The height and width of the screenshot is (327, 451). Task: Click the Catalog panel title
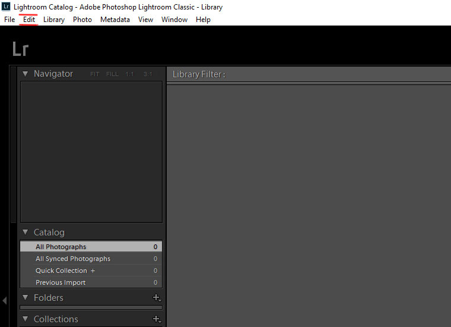pos(49,232)
